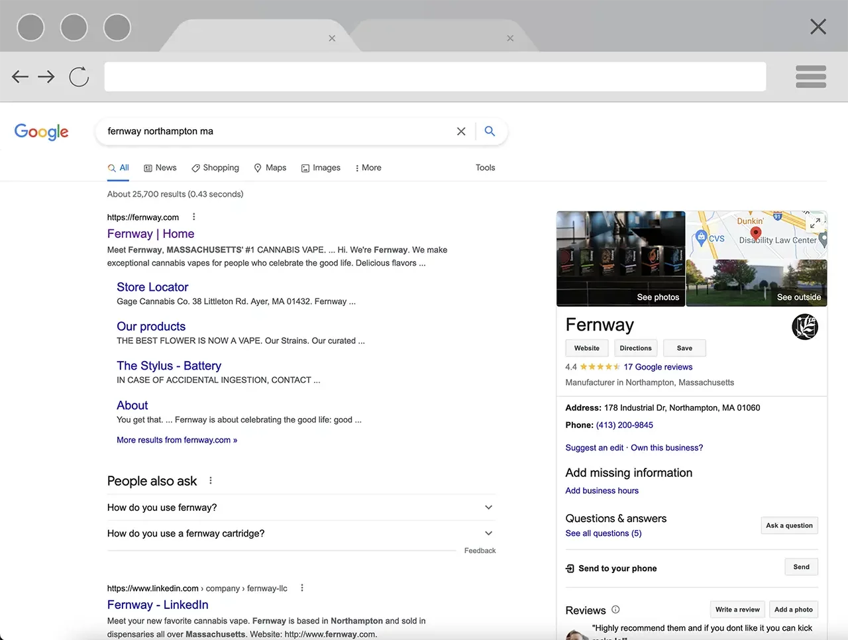The image size is (848, 640).
Task: Click More results from fernway.com
Action: 177,440
